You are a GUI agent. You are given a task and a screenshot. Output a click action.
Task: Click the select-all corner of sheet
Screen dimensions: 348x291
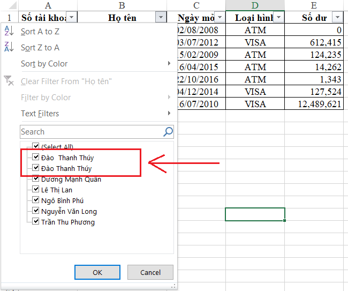pyautogui.click(x=9, y=5)
